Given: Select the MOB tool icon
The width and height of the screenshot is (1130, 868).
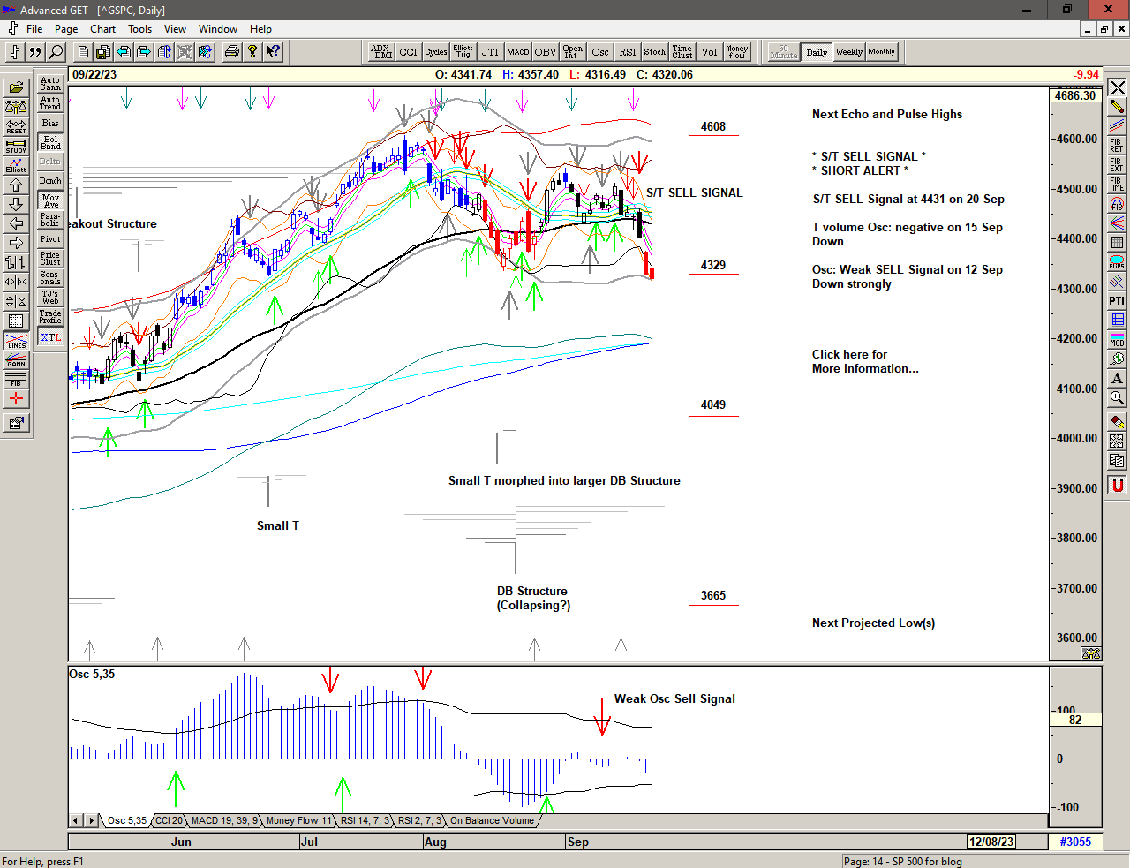Looking at the screenshot, I should tap(1117, 340).
